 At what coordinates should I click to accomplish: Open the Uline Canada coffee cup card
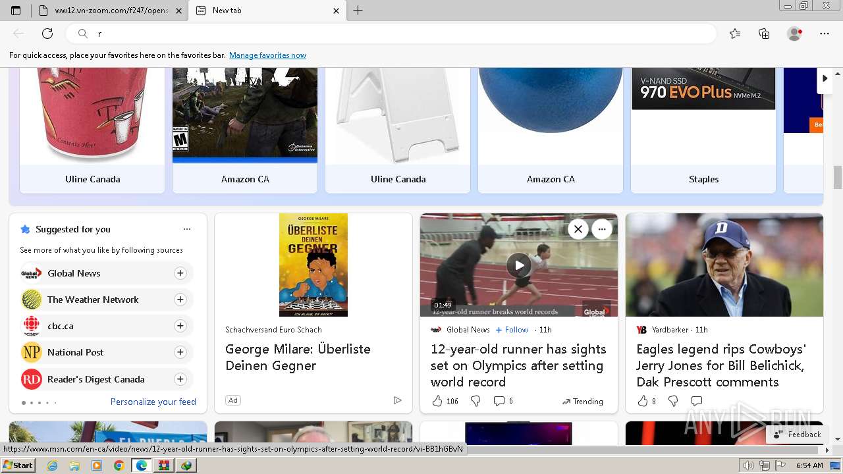tap(92, 130)
